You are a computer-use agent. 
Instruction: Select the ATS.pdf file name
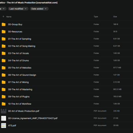click(12, 125)
